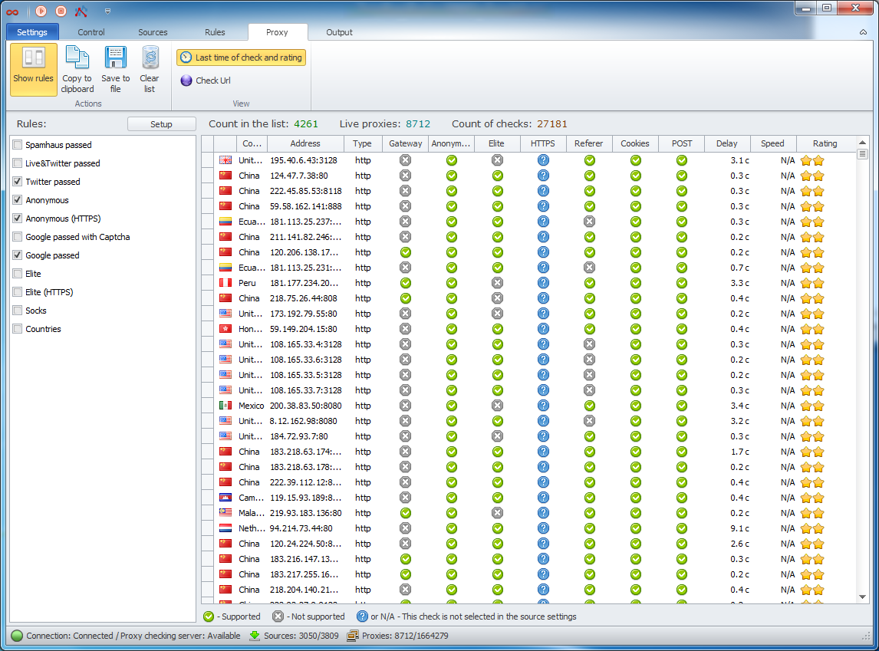The image size is (879, 651).
Task: Check the Live&Twitter passed rule
Action: [18, 163]
